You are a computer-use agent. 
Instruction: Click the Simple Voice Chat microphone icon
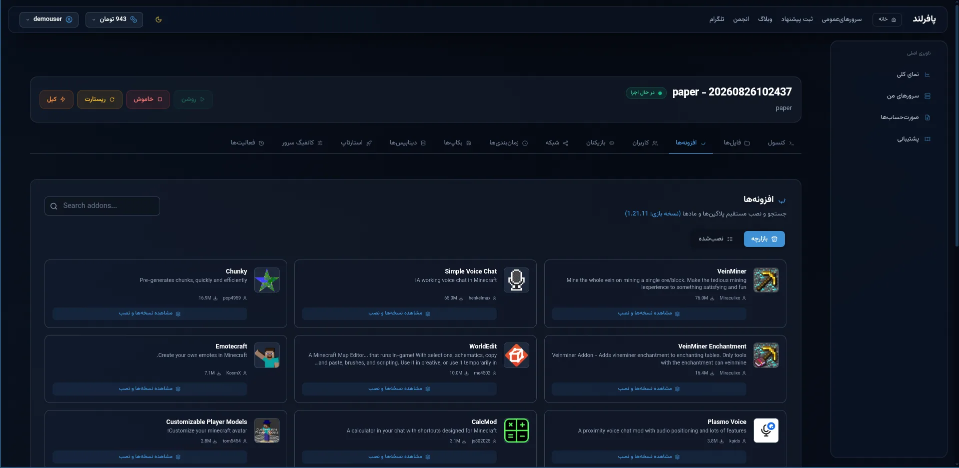click(516, 280)
